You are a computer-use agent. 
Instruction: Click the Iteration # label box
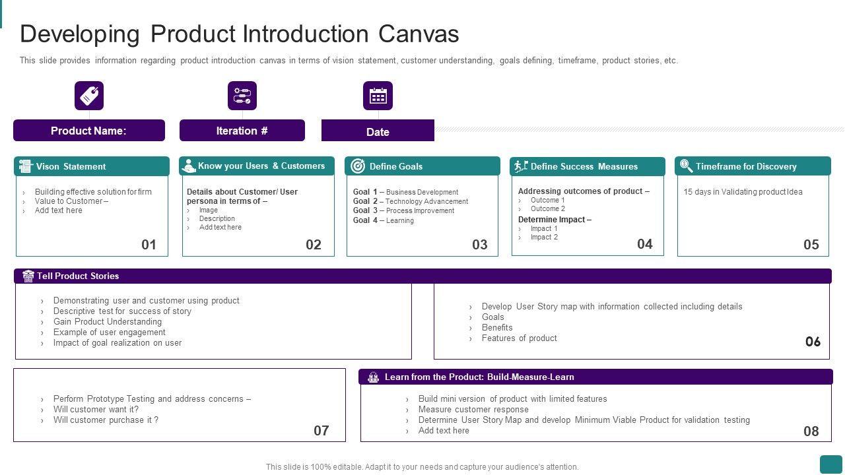pyautogui.click(x=242, y=131)
